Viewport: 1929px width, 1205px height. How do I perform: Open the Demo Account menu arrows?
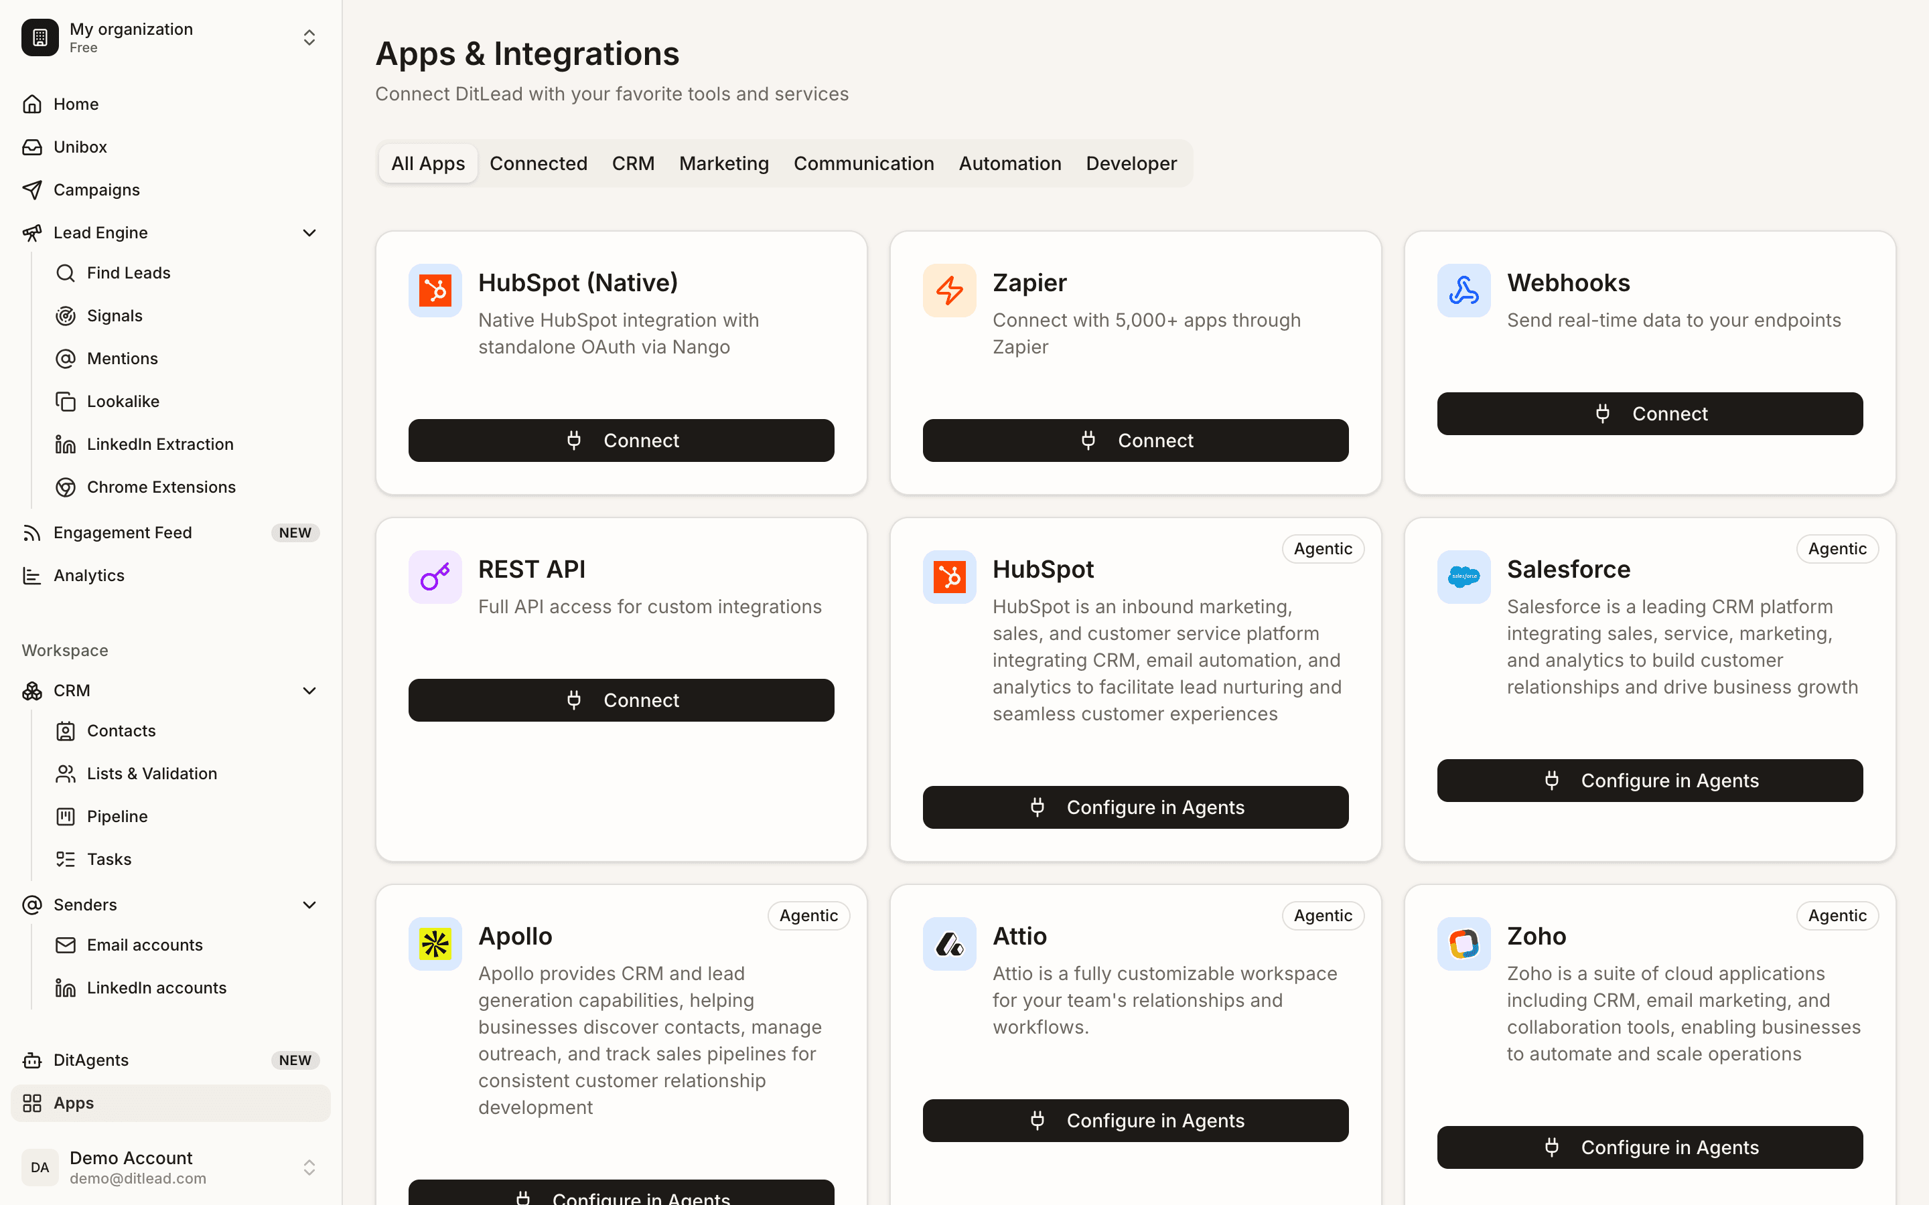pyautogui.click(x=309, y=1168)
